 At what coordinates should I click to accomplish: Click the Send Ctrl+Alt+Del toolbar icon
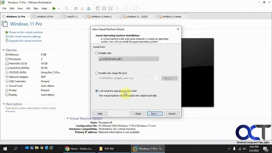[67, 8]
